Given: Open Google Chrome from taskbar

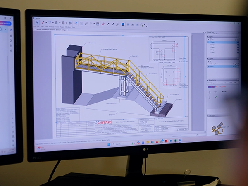Looking at the screenshot, I should point(153,142).
